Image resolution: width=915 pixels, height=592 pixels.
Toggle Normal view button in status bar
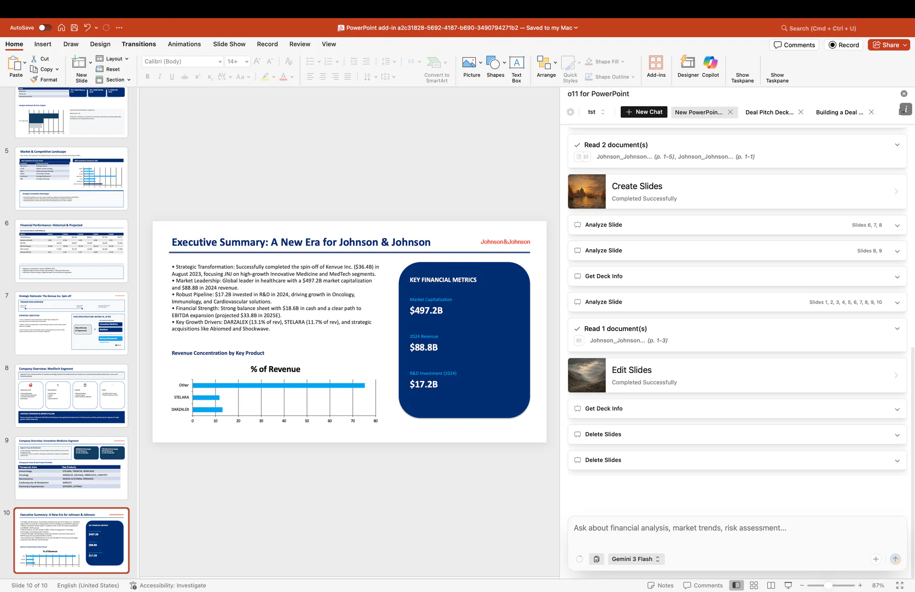tap(736, 585)
